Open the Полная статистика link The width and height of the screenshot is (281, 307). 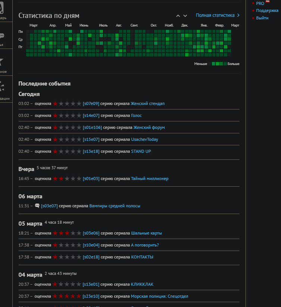(215, 15)
